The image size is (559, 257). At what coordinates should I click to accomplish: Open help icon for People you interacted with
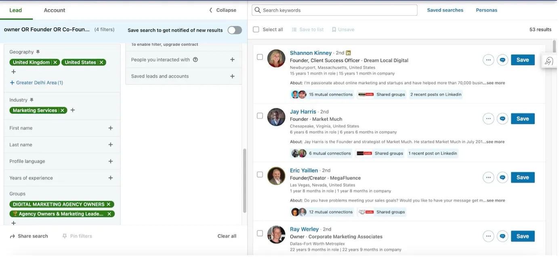[x=195, y=60]
